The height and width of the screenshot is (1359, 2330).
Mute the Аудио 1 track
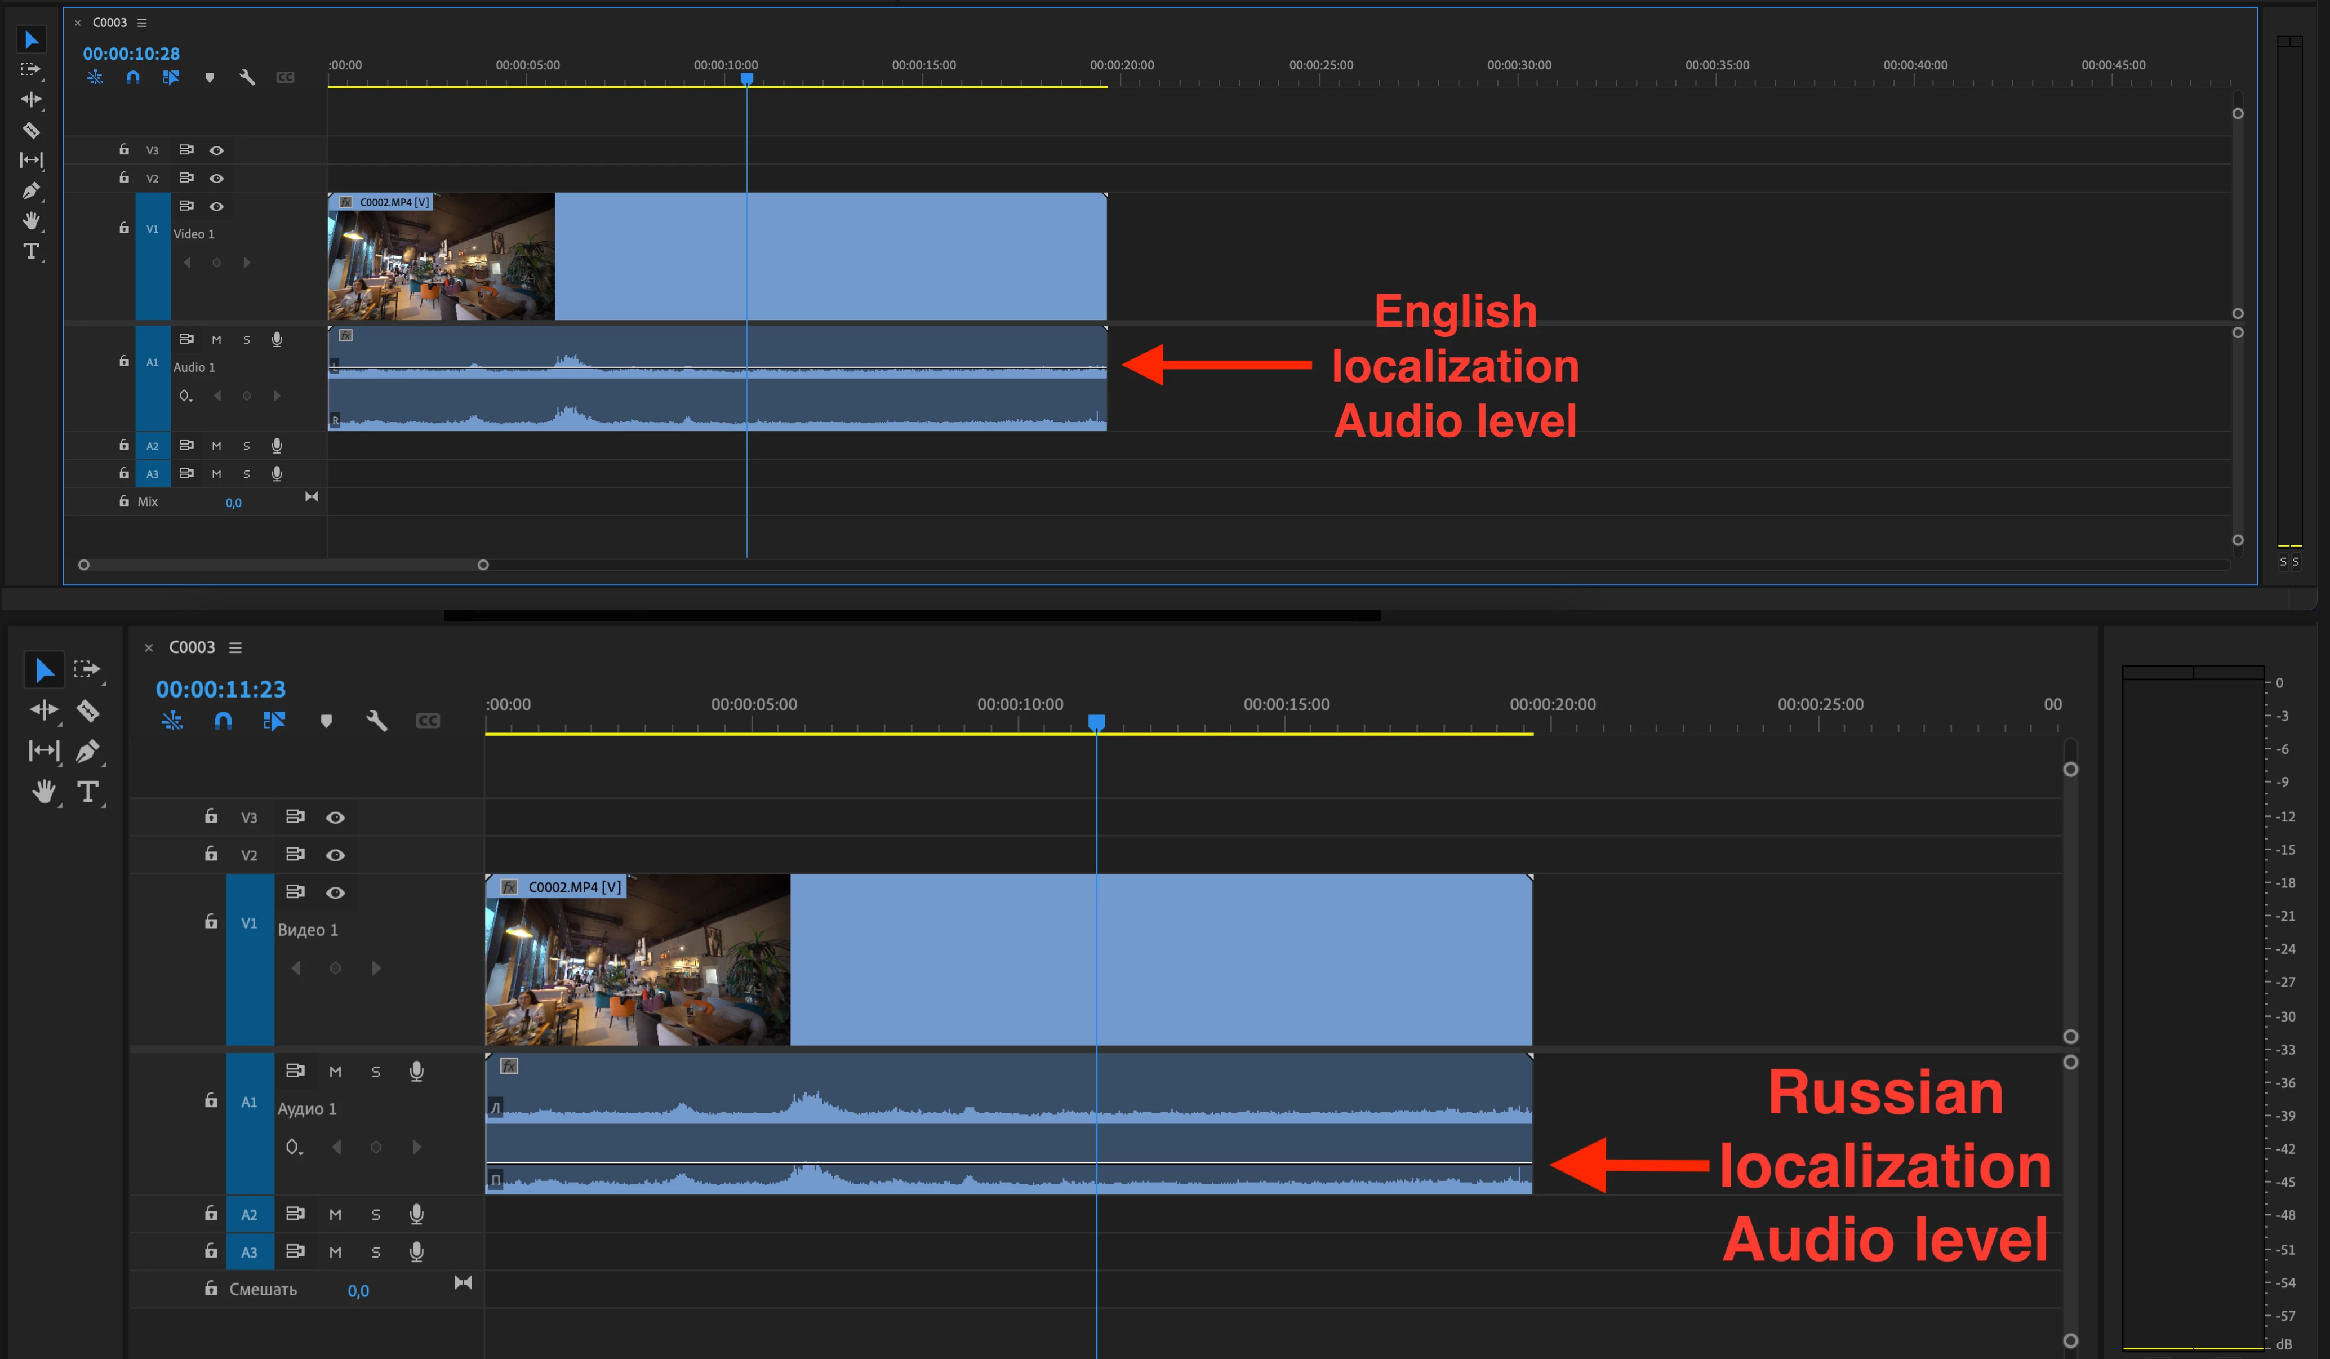point(336,1072)
